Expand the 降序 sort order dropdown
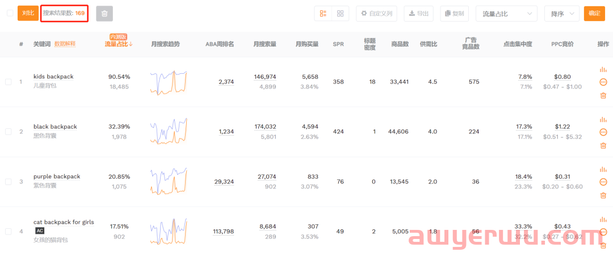613x256 pixels. (x=561, y=14)
